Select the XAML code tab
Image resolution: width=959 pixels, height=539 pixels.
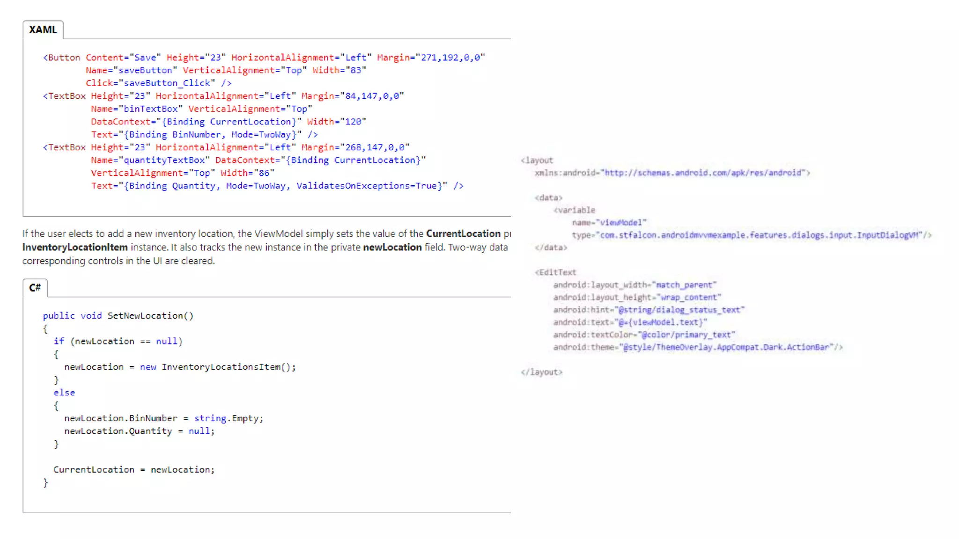coord(43,29)
